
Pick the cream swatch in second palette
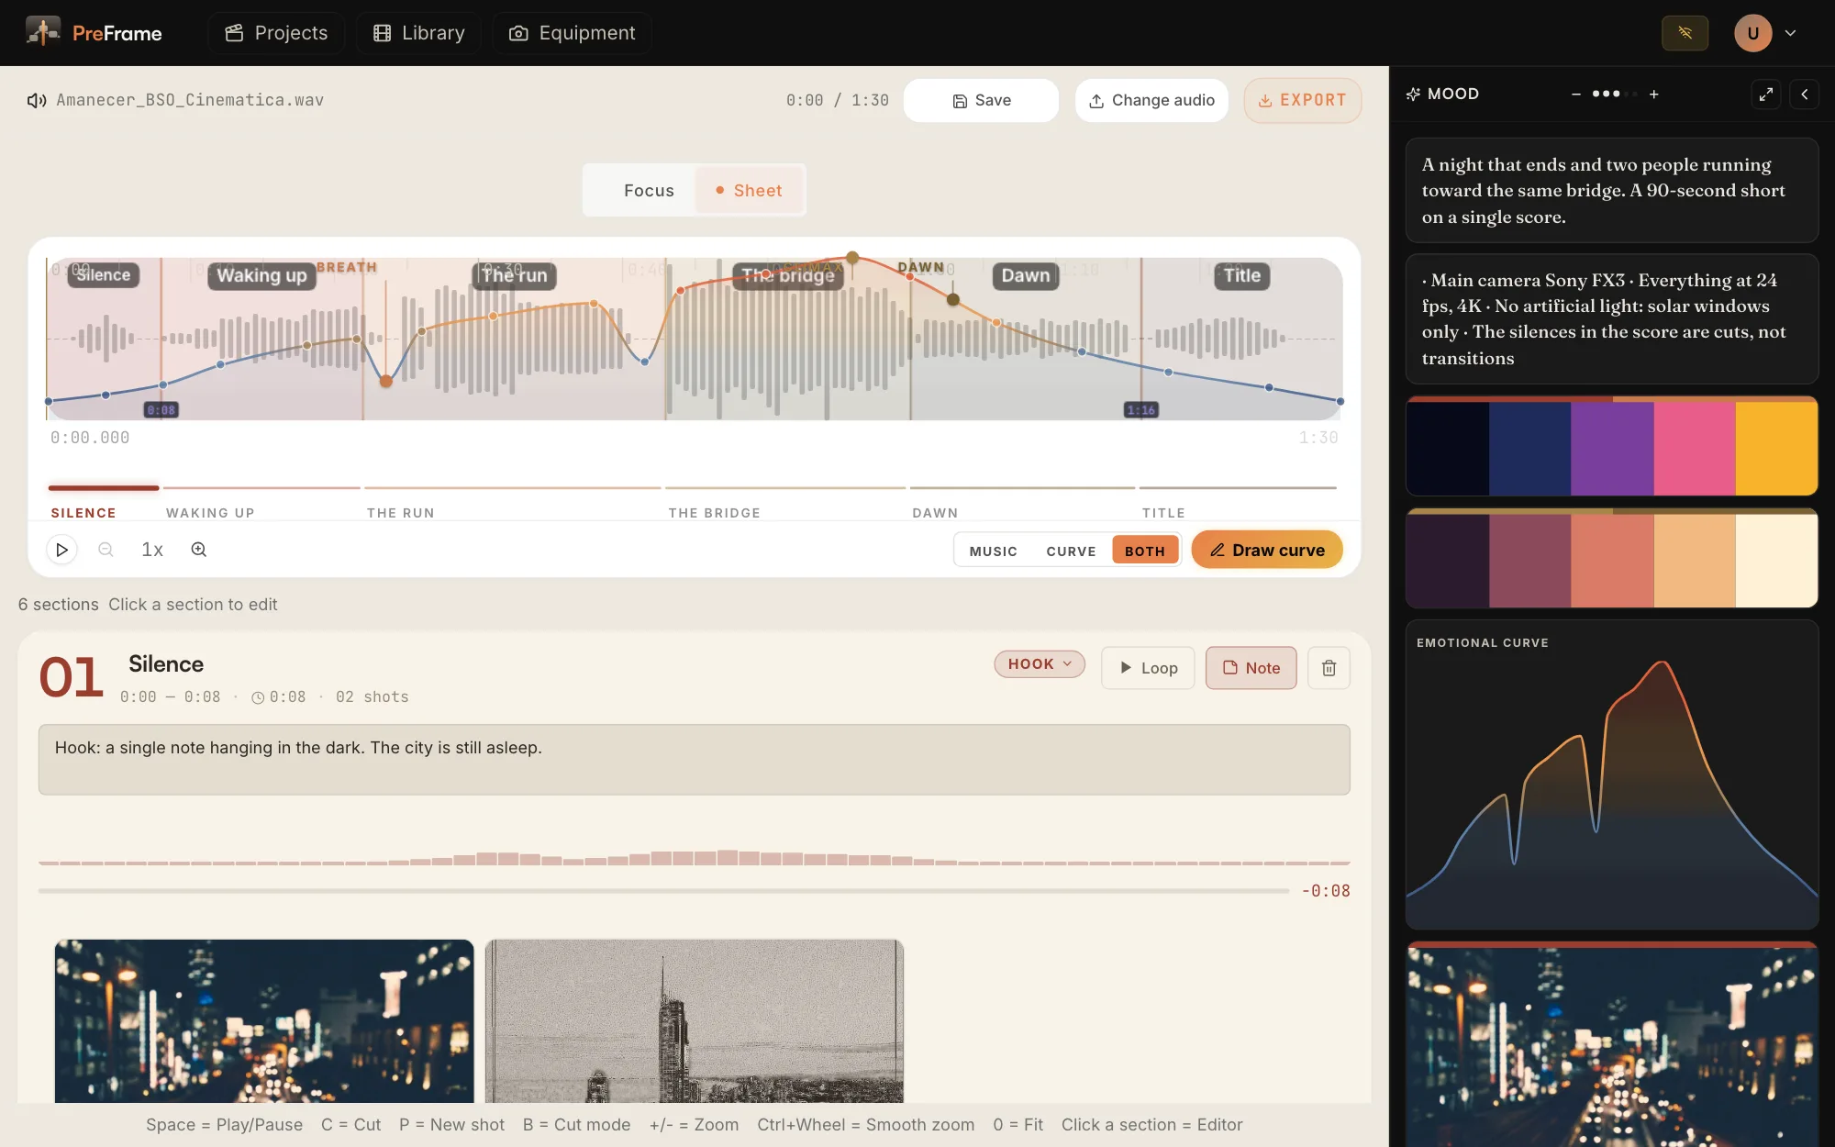[1776, 561]
